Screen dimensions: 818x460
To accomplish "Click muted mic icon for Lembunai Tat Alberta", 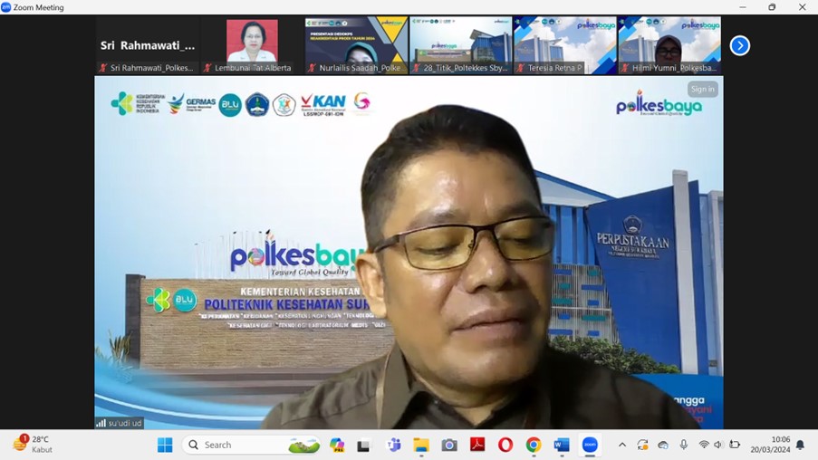I will (207, 68).
